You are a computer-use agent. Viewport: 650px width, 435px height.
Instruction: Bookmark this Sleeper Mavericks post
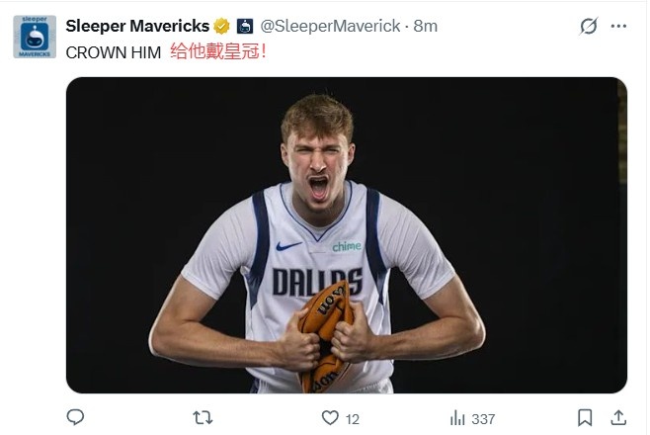[x=585, y=418]
